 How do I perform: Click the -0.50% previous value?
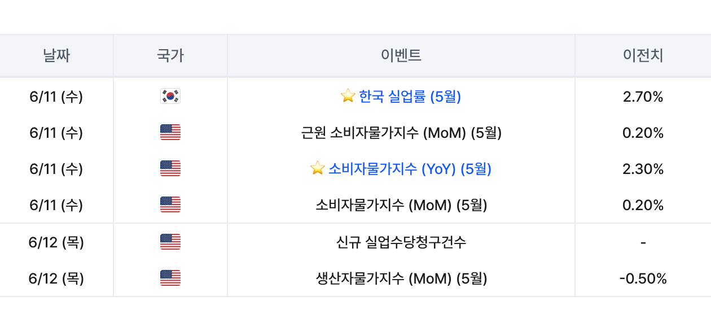[643, 278]
